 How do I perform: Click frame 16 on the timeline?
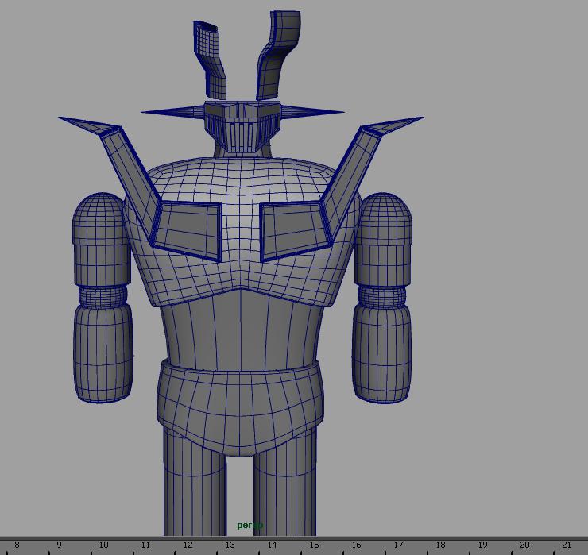coord(356,545)
